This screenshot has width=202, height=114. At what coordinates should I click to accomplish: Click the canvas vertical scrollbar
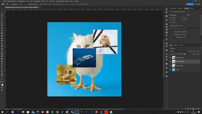pyautogui.click(x=163, y=59)
